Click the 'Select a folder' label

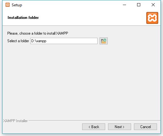tap(18, 41)
